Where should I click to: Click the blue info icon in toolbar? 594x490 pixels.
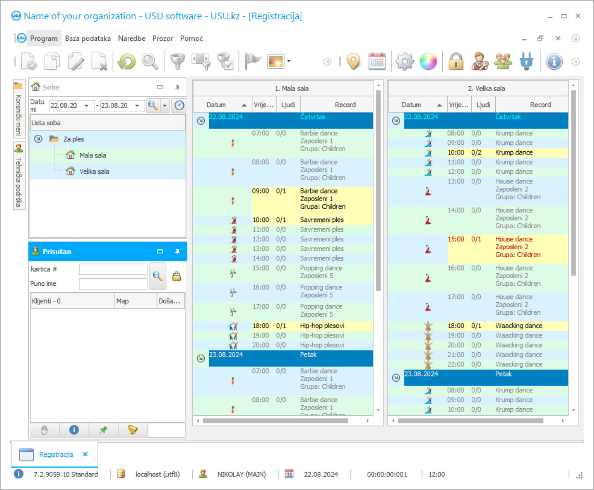(554, 62)
